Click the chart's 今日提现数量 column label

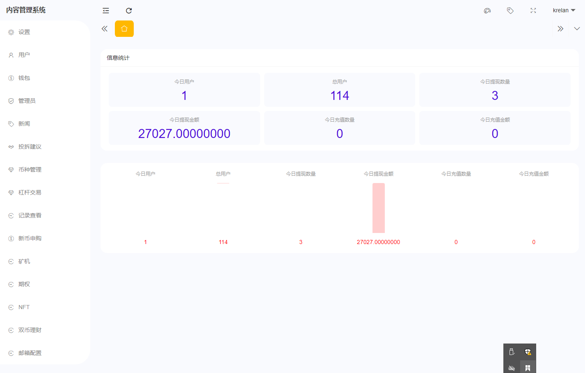301,174
